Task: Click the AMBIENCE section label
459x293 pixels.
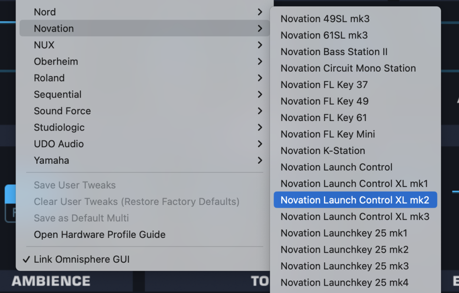Action: [x=51, y=281]
